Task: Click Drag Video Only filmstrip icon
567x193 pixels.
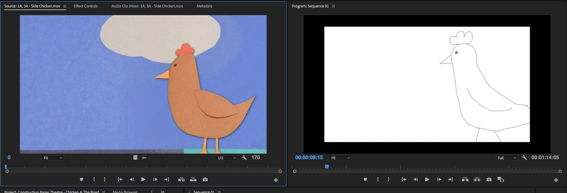Action: (135, 158)
